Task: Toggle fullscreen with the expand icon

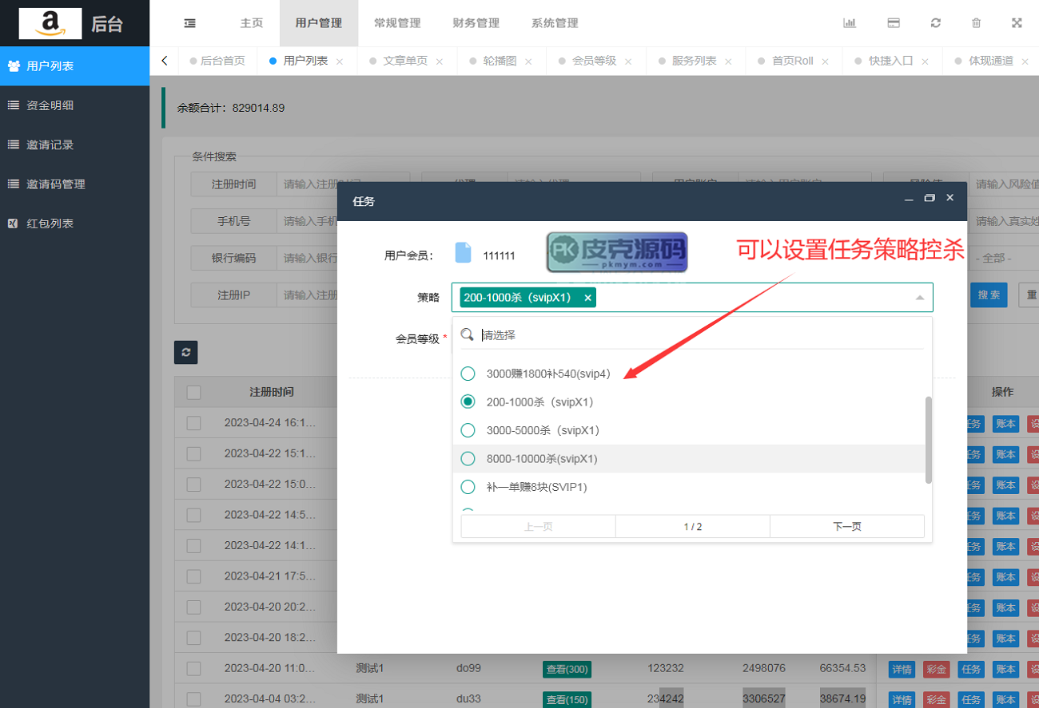Action: coord(1017,23)
